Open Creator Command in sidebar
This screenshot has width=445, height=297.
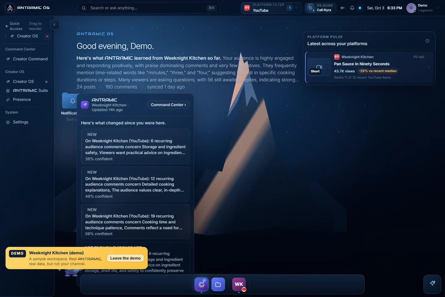(x=27, y=59)
